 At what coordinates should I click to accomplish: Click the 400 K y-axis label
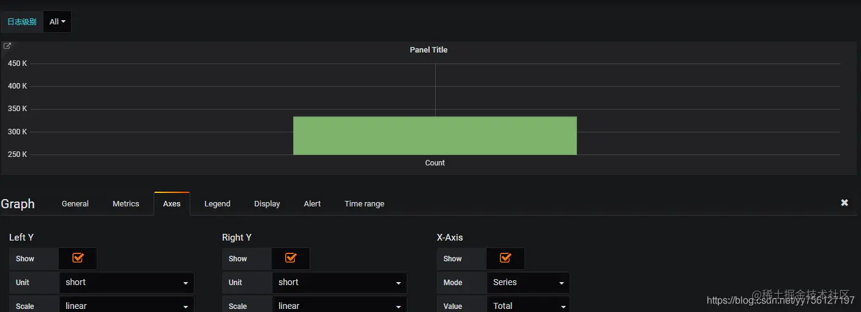pos(17,86)
